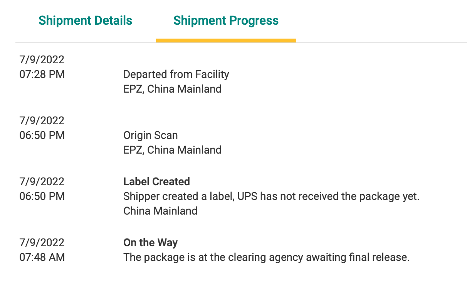The height and width of the screenshot is (291, 467).
Task: Select the "Departed from Facility" status text
Action: click(176, 74)
